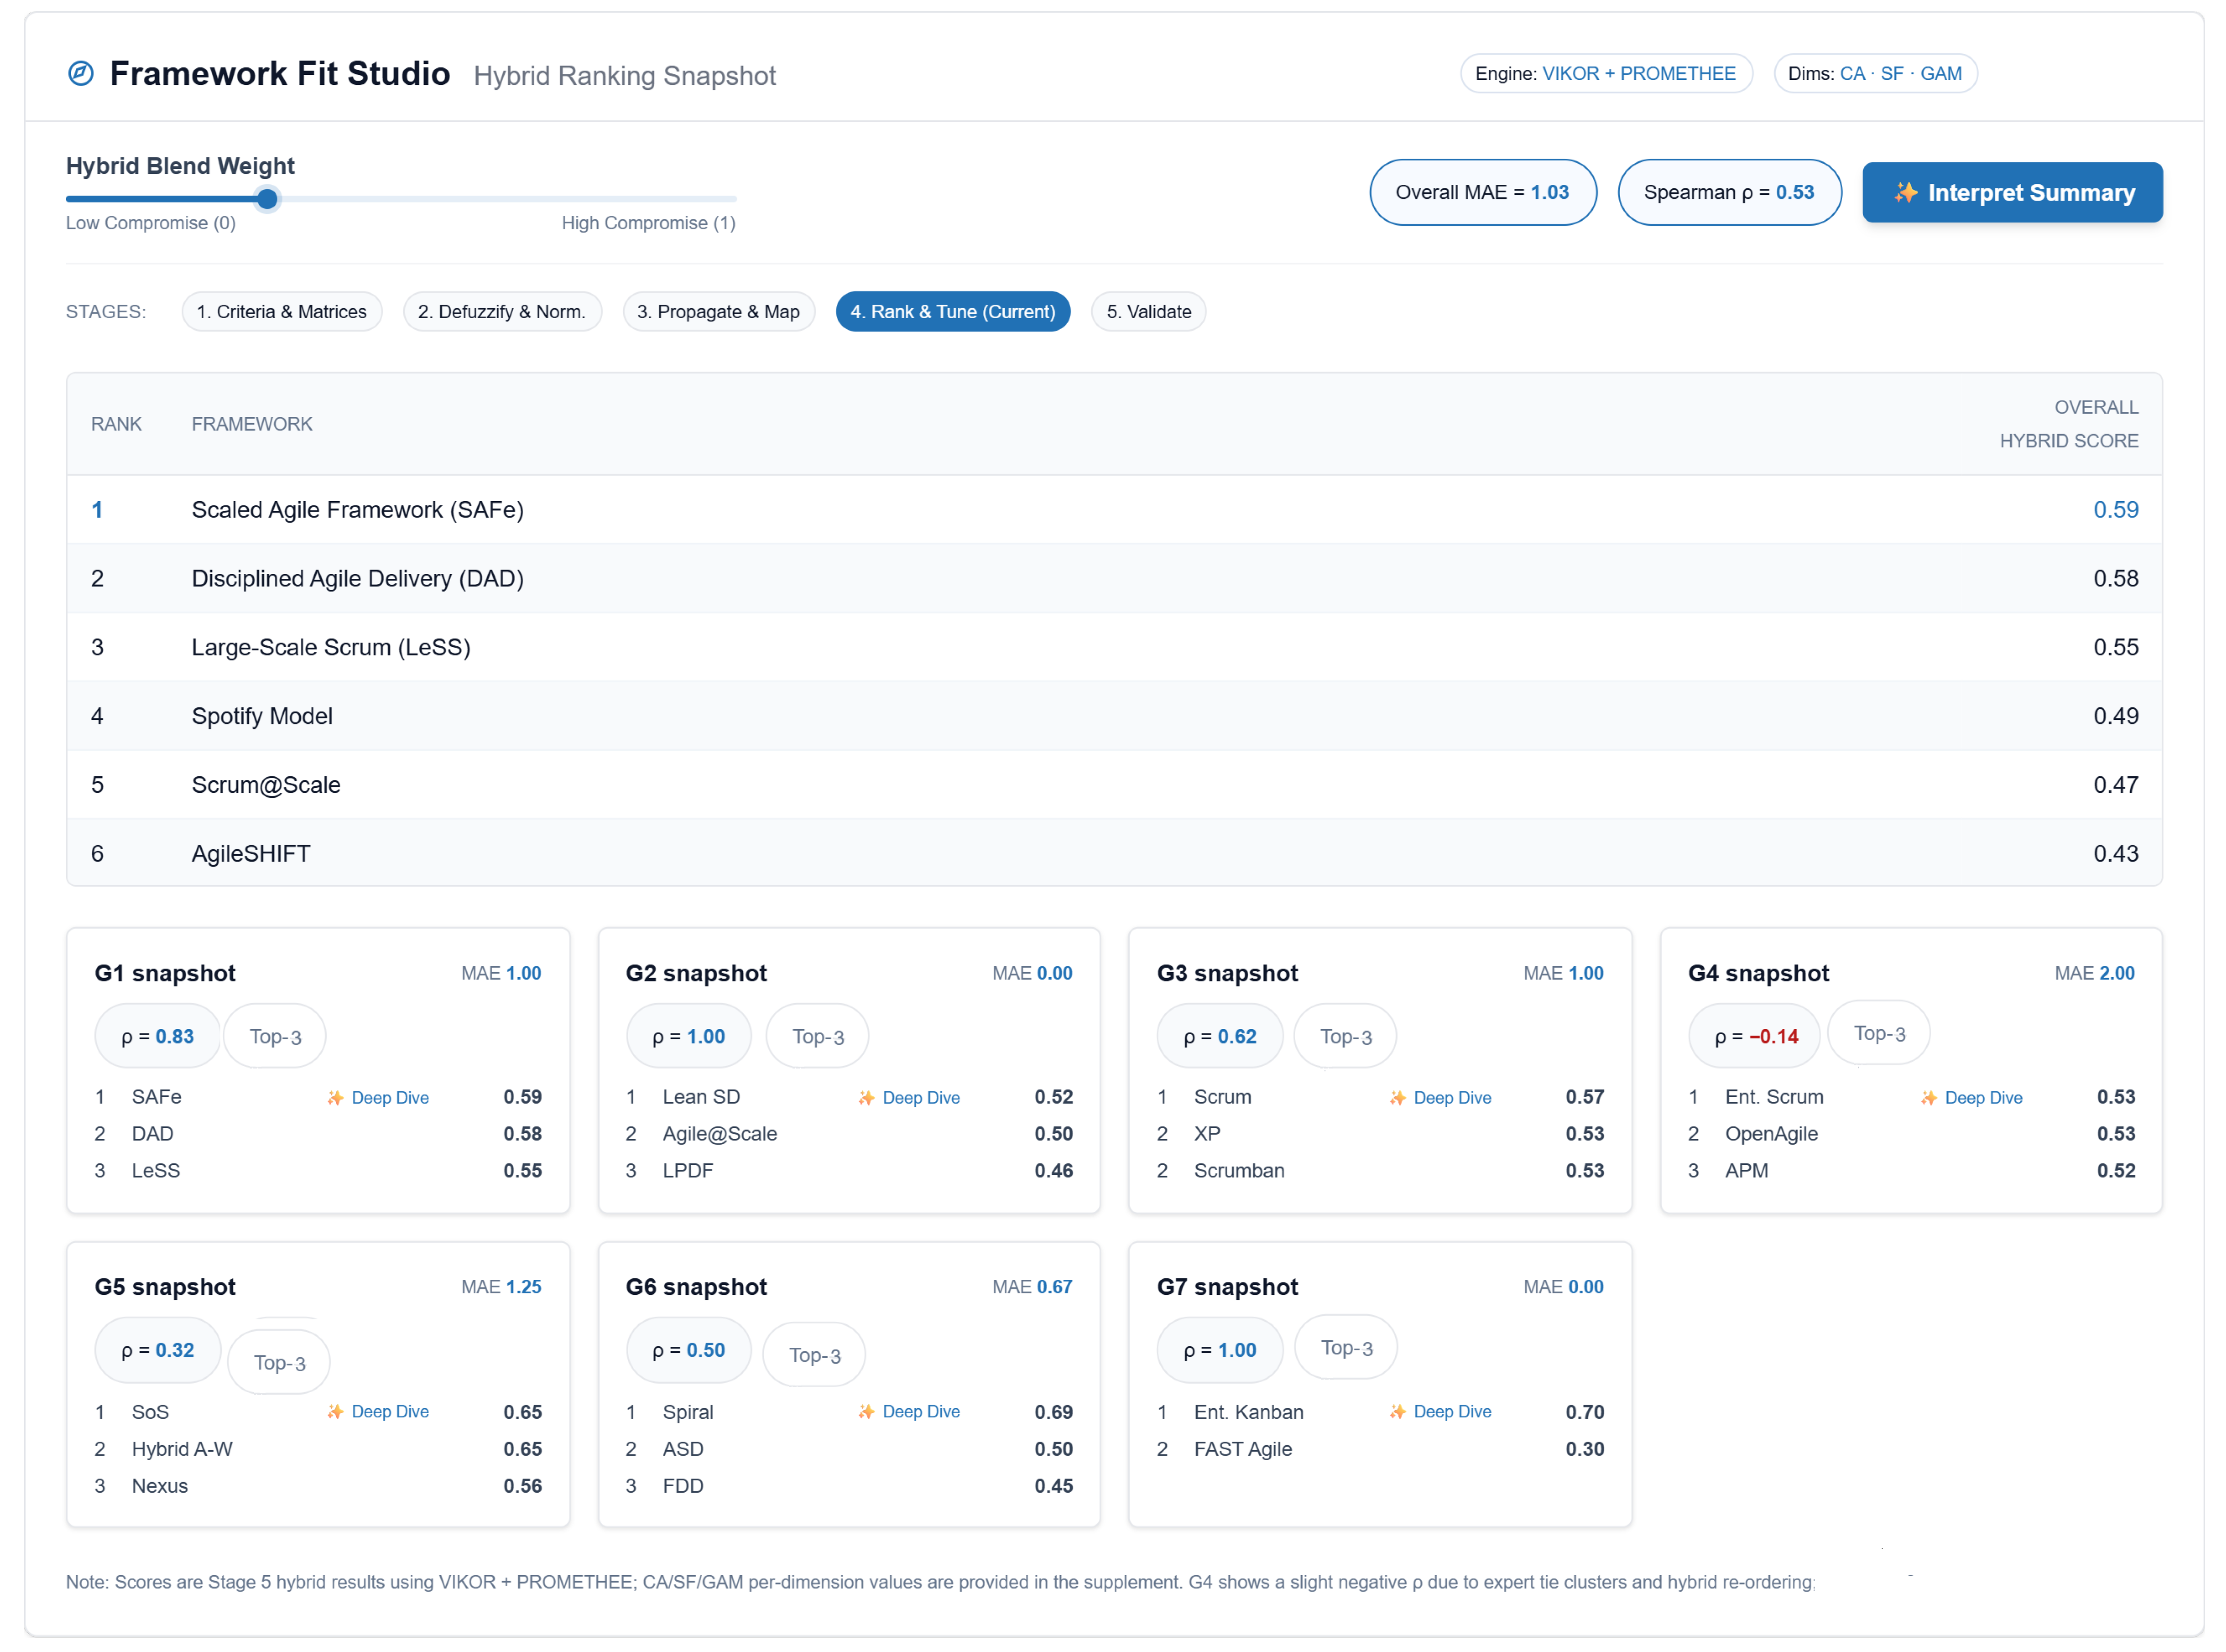Toggle the Top-3 chip in G4 snapshot
Viewport: 2226px width, 1652px height.
[x=1878, y=1033]
